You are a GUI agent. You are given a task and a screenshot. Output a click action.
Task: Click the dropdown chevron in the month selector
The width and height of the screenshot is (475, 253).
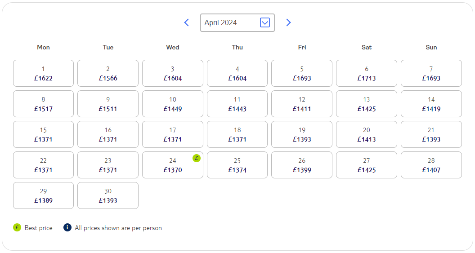coord(265,22)
